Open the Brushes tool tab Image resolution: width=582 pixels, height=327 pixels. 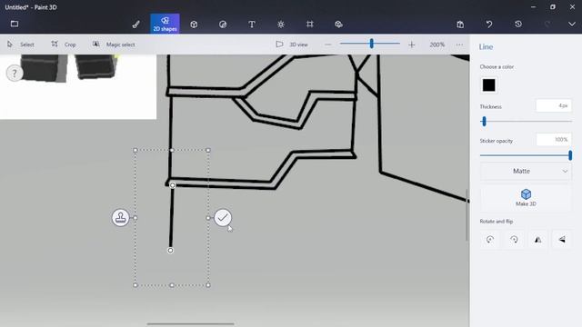[x=135, y=25]
